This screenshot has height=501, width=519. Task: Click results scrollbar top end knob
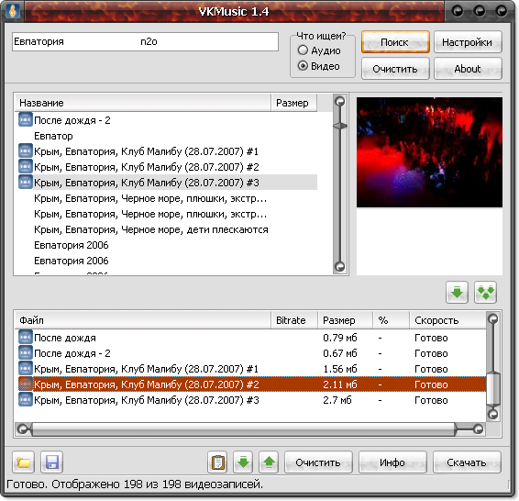pyautogui.click(x=340, y=101)
